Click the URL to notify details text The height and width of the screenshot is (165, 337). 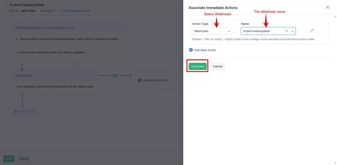[x=253, y=39]
